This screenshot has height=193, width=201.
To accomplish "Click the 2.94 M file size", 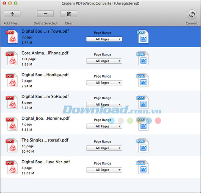I will 27,86.
